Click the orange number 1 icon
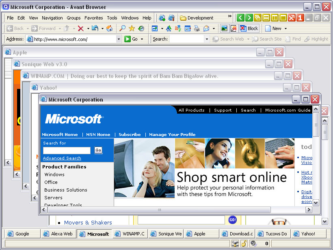The width and height of the screenshot is (333, 250). 300,17
